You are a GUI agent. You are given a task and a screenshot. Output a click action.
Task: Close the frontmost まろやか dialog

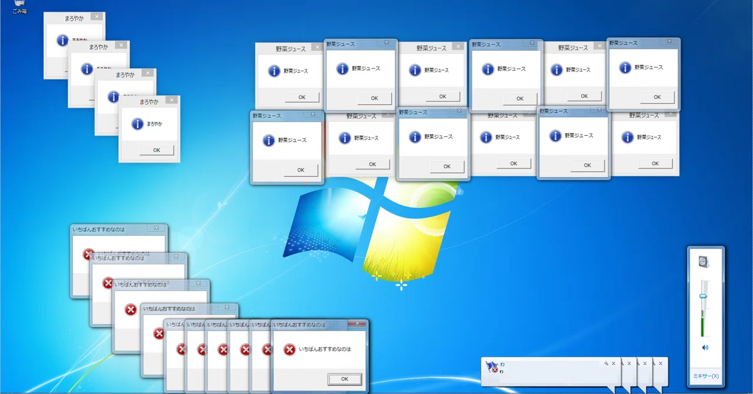(171, 100)
